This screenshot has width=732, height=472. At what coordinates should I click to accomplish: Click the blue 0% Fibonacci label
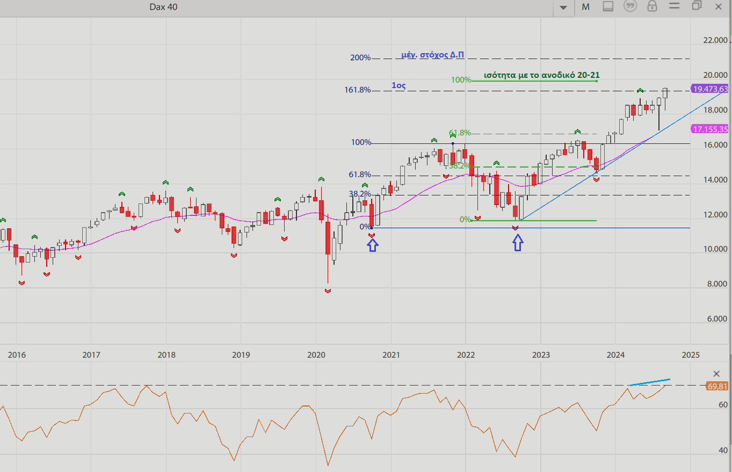pos(365,227)
